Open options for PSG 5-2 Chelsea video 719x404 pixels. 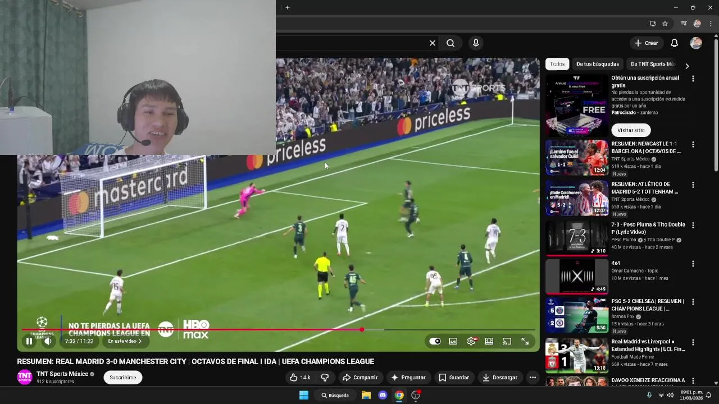pyautogui.click(x=693, y=302)
